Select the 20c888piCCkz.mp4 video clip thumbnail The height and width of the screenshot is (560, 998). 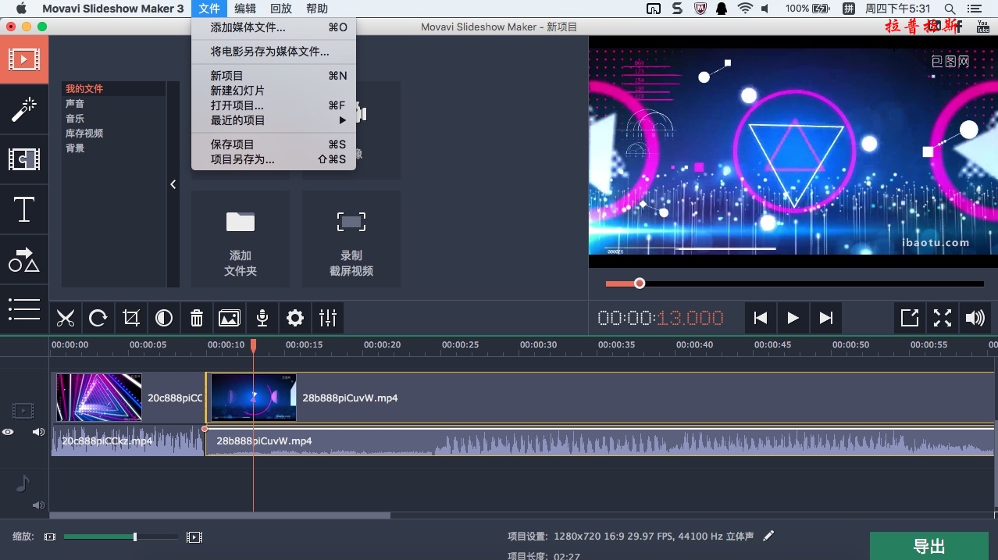(99, 398)
